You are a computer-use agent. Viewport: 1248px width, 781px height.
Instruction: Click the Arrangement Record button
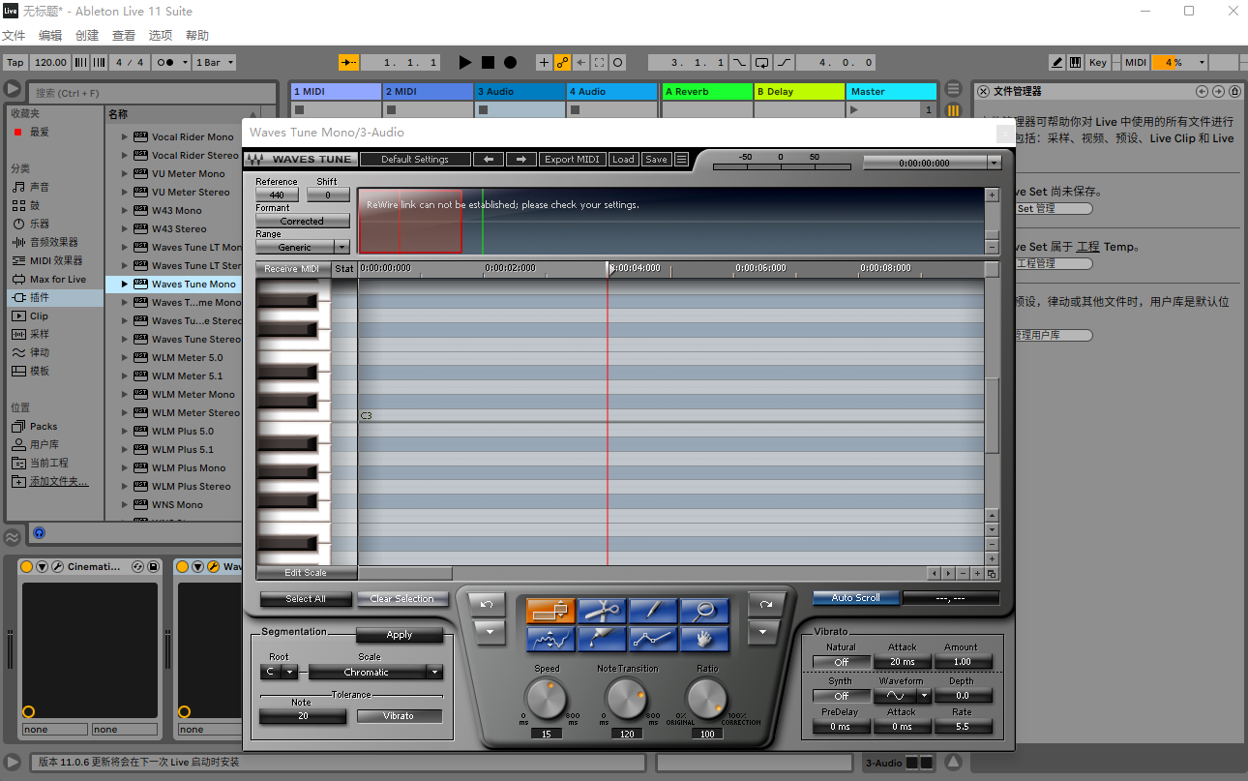tap(510, 62)
